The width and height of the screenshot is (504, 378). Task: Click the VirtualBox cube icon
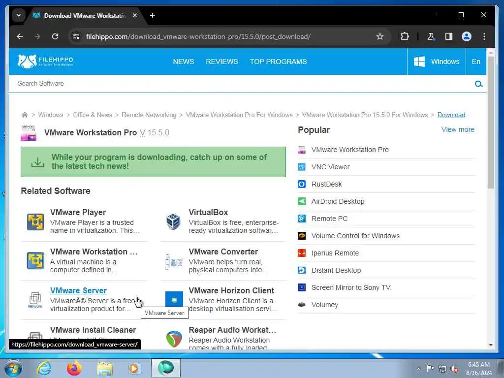(x=174, y=222)
